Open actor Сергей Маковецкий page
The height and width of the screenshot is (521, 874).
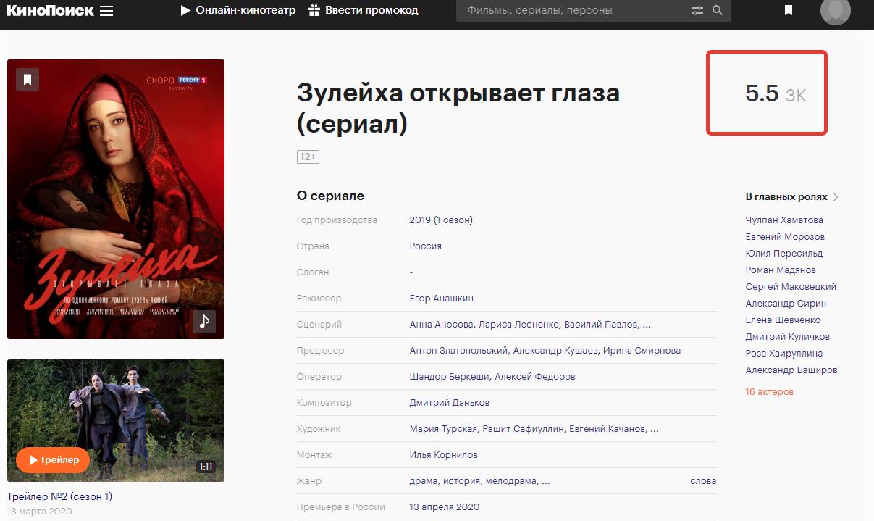click(791, 286)
